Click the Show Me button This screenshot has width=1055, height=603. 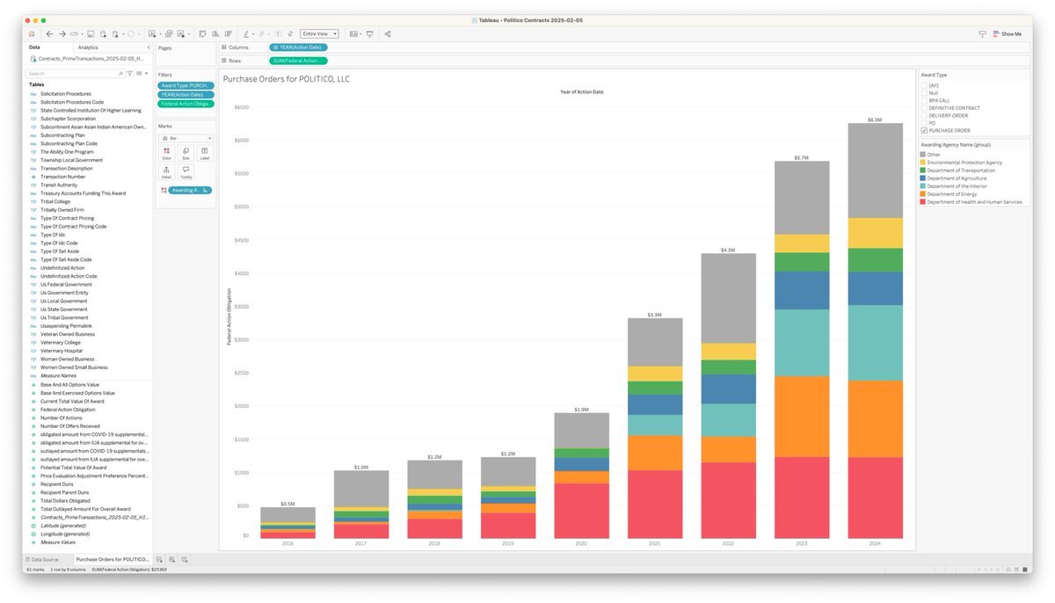point(1007,33)
